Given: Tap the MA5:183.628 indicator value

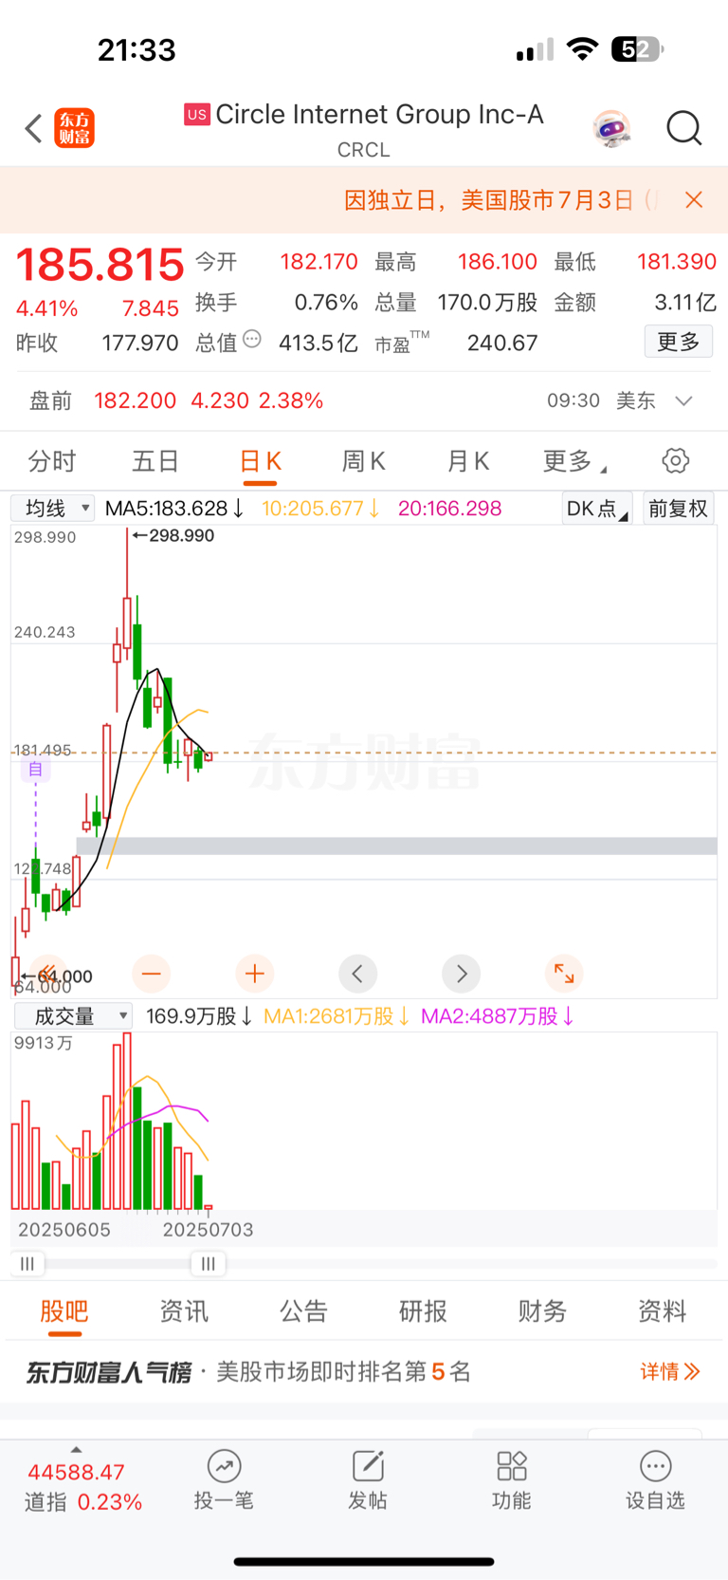Looking at the screenshot, I should tap(174, 509).
